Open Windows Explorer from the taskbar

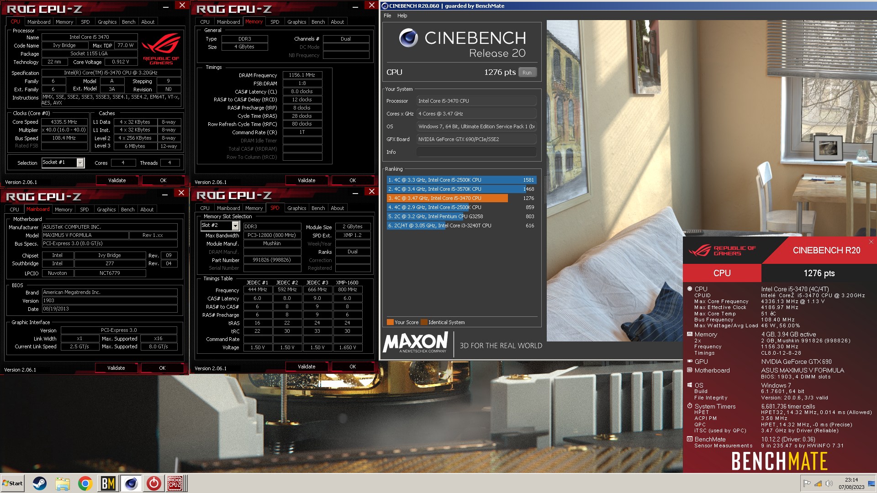point(63,483)
